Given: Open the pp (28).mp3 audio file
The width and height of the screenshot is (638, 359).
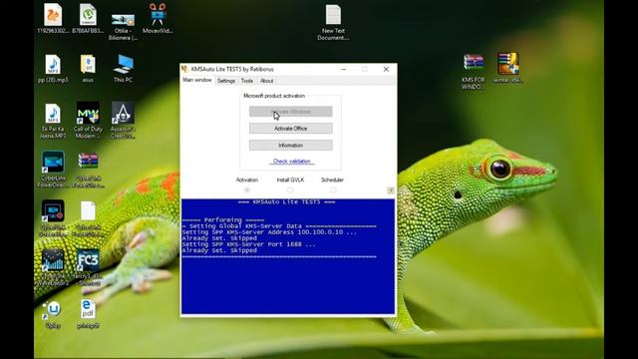Looking at the screenshot, I should pyautogui.click(x=53, y=65).
